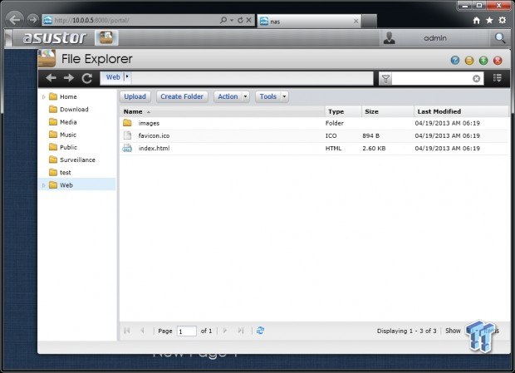Click the browser forward button
The width and height of the screenshot is (515, 373).
pyautogui.click(x=32, y=20)
